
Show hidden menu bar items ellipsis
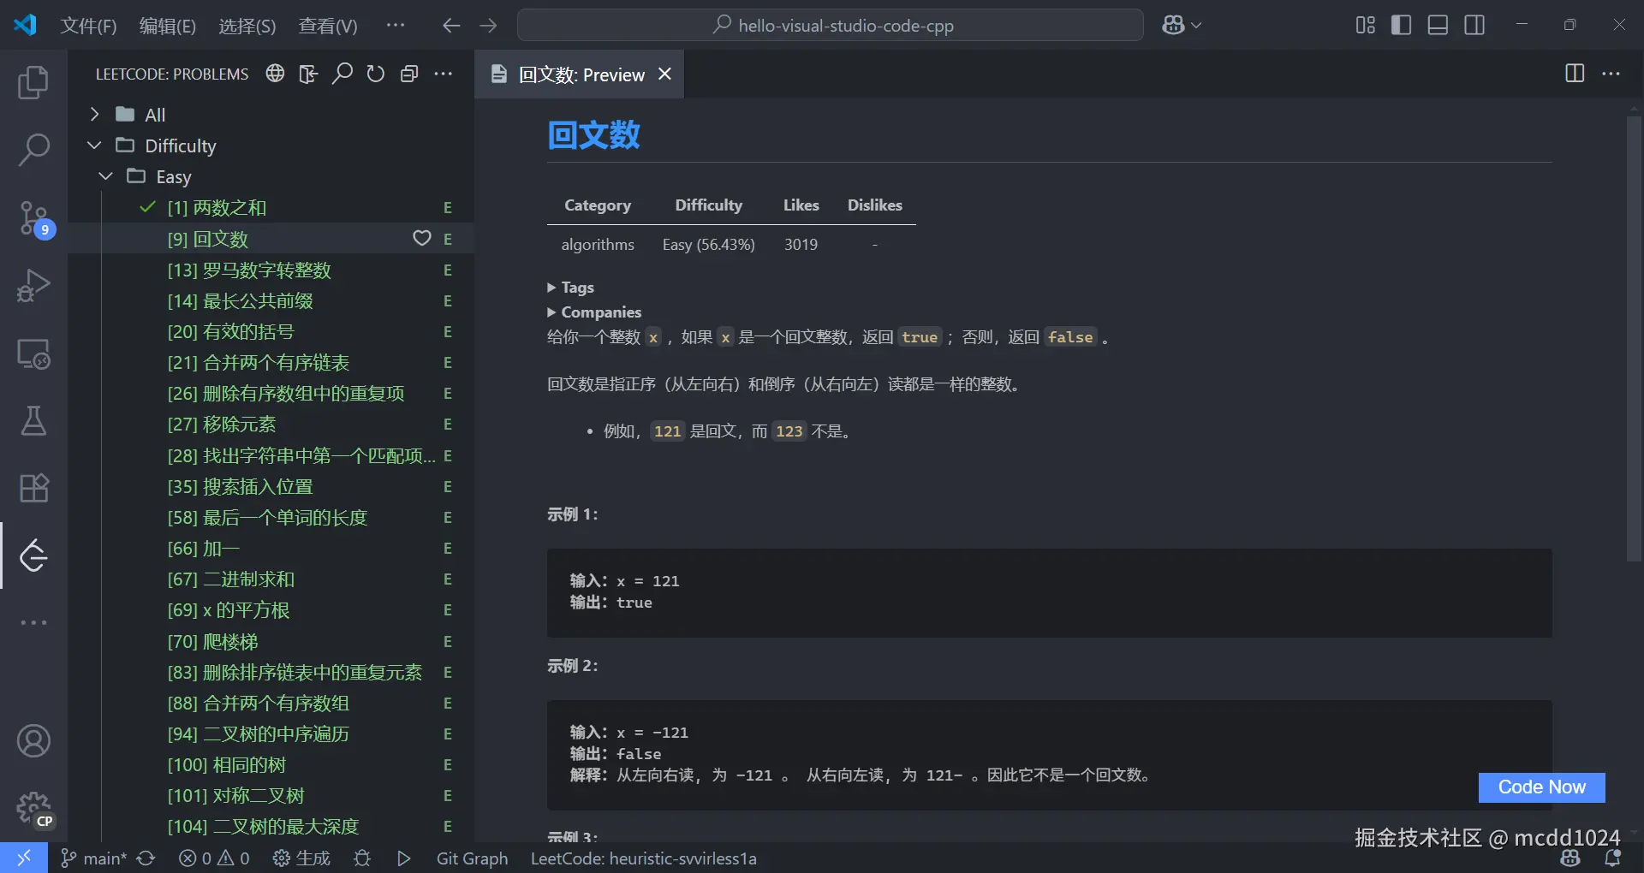396,26
